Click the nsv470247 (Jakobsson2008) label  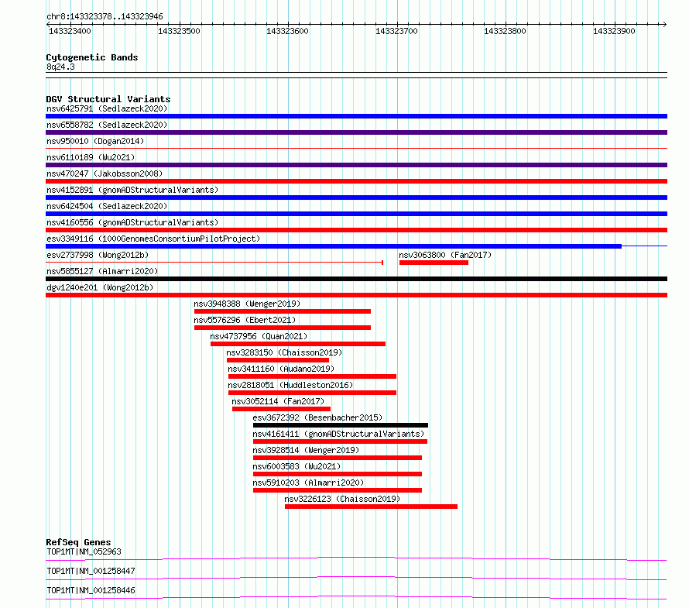[105, 173]
